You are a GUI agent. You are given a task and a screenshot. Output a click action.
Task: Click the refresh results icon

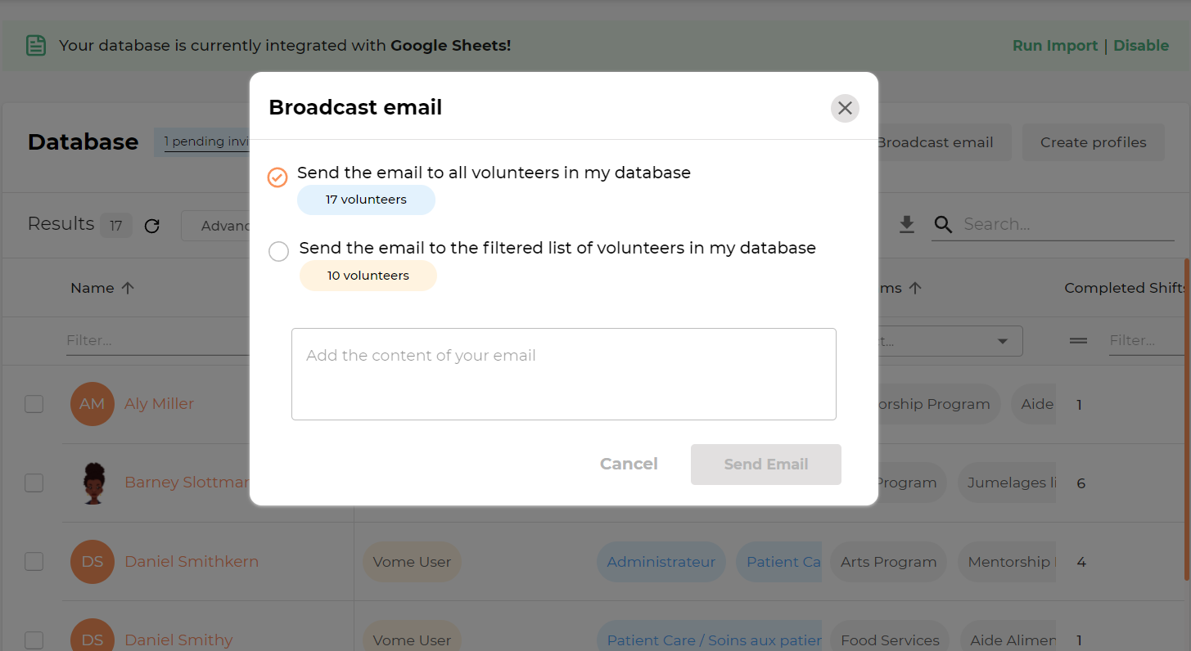(x=151, y=226)
